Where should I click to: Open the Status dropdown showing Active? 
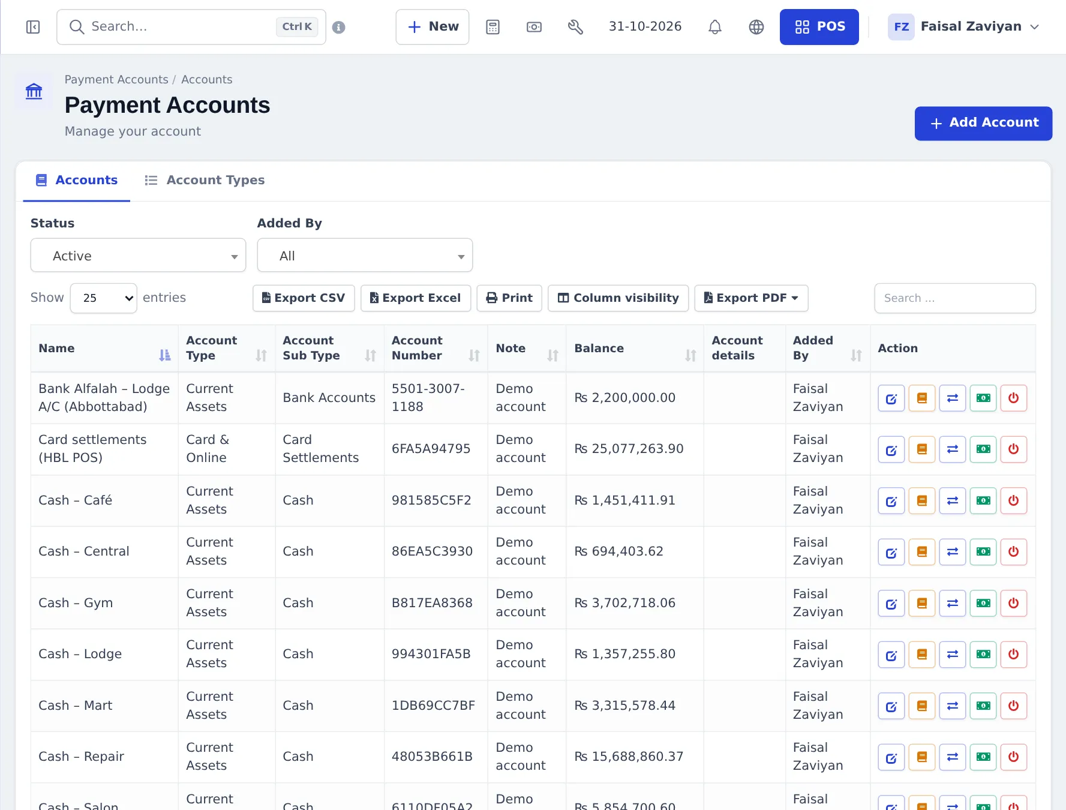click(x=138, y=256)
